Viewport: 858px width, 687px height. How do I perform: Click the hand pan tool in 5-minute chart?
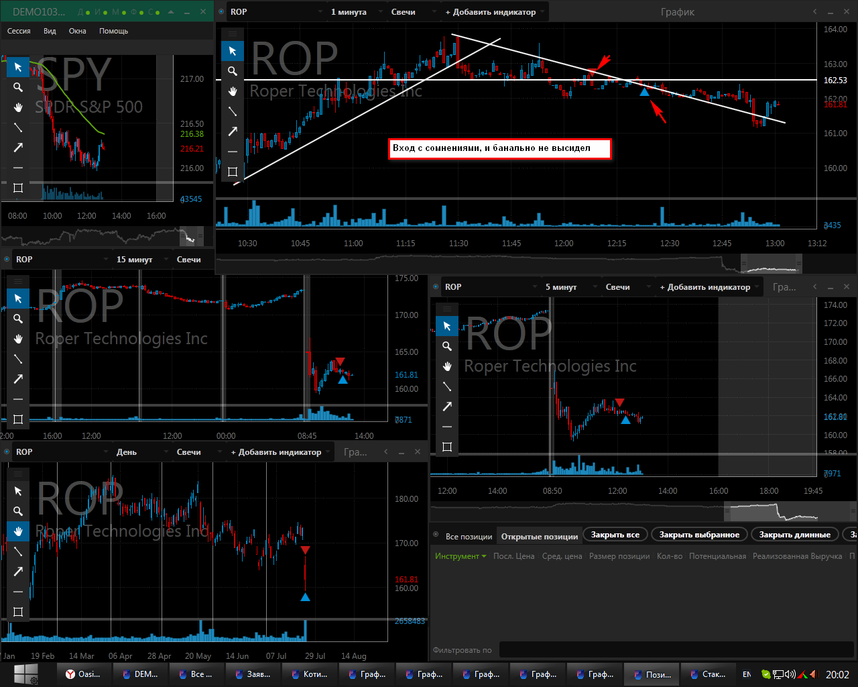447,366
